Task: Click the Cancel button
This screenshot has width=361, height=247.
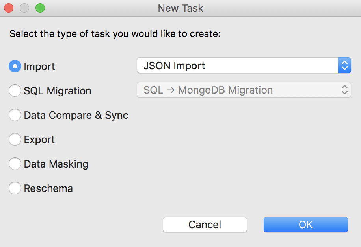Action: (205, 225)
